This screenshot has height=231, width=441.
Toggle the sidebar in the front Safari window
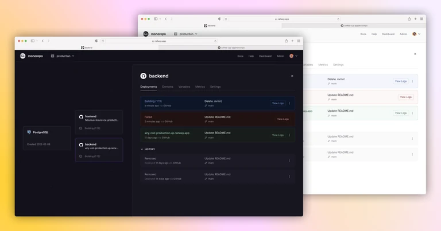point(33,41)
